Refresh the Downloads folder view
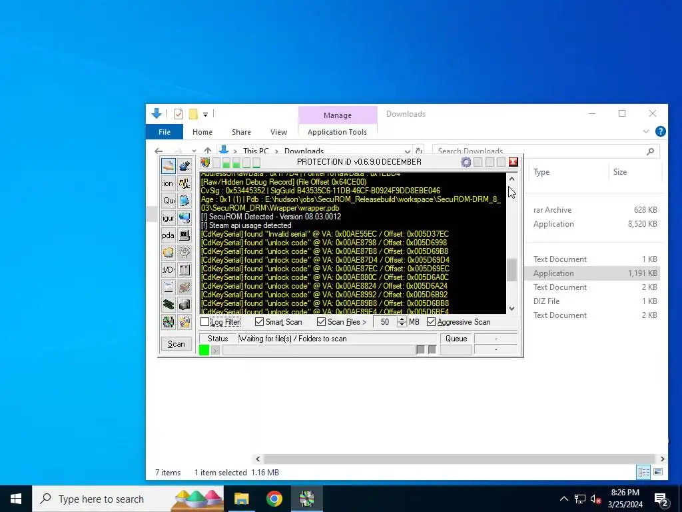 (x=418, y=151)
